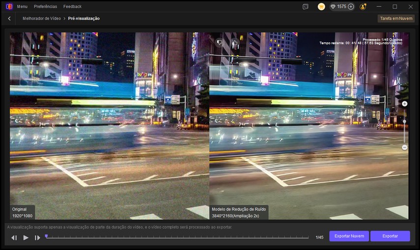Step to the next frame
Viewport: 420px width, 250px height.
[x=37, y=238]
